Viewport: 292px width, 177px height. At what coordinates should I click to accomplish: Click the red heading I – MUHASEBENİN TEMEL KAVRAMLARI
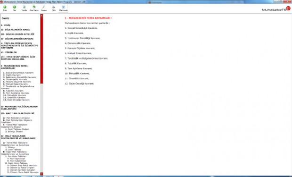pyautogui.click(x=88, y=18)
